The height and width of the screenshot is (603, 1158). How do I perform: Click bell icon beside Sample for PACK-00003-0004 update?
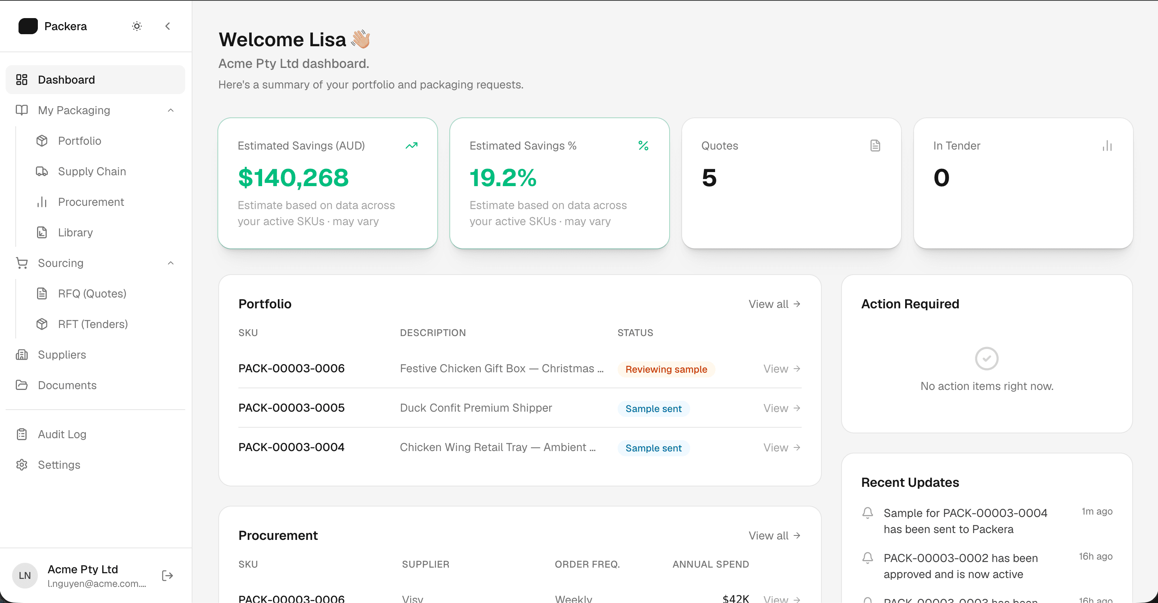tap(868, 513)
